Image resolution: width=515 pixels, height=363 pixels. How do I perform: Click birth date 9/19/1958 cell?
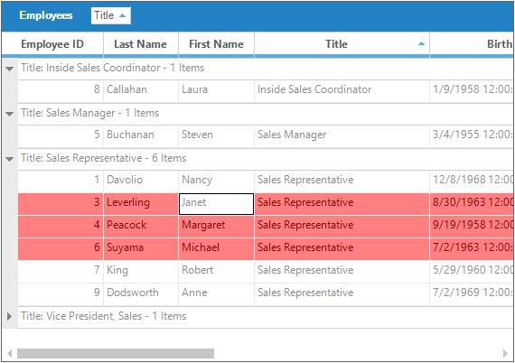[x=472, y=227]
